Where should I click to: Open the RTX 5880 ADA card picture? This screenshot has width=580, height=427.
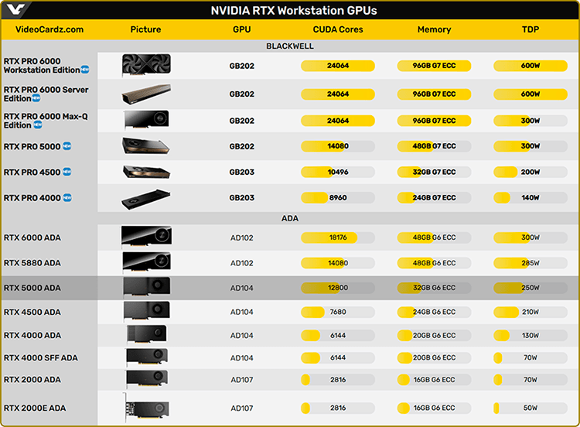(x=146, y=261)
